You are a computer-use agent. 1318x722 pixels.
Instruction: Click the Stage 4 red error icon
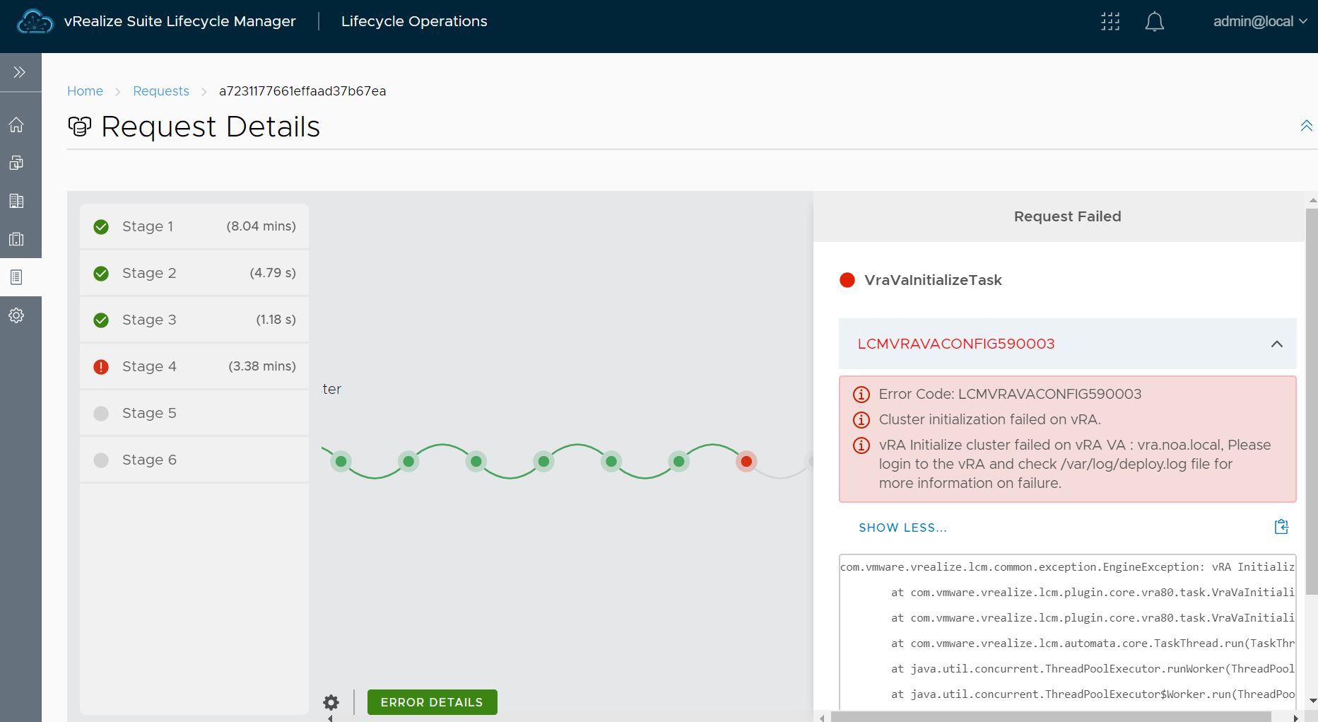click(x=101, y=367)
